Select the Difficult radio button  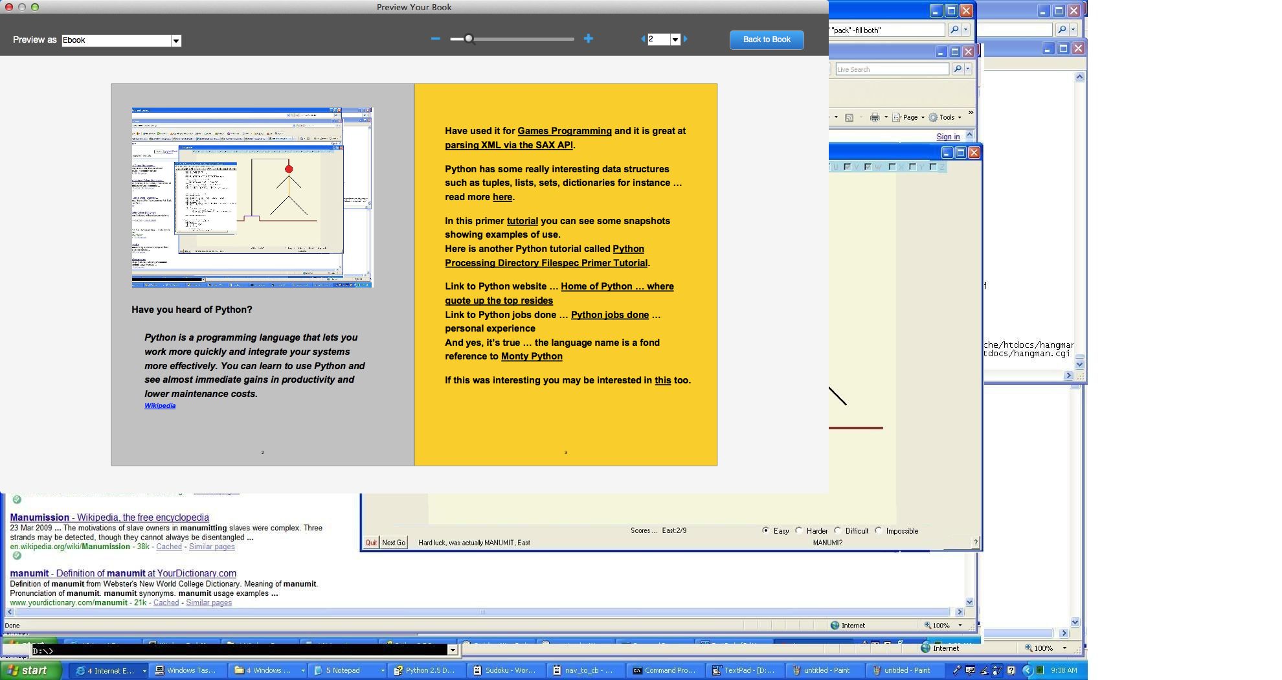838,530
